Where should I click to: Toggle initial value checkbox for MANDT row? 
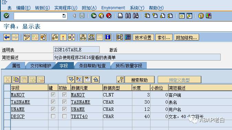tap(64, 95)
